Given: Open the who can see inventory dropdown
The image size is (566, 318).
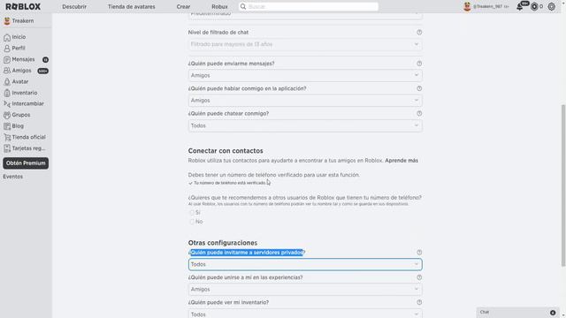Looking at the screenshot, I should point(305,314).
